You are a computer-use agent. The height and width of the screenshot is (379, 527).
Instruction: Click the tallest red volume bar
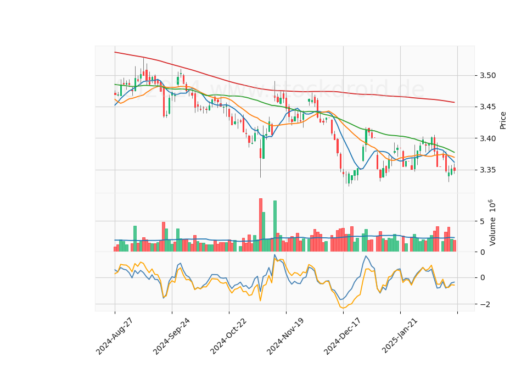click(260, 225)
